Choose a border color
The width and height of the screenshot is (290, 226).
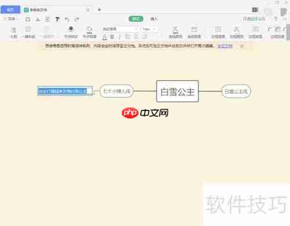pos(237,33)
